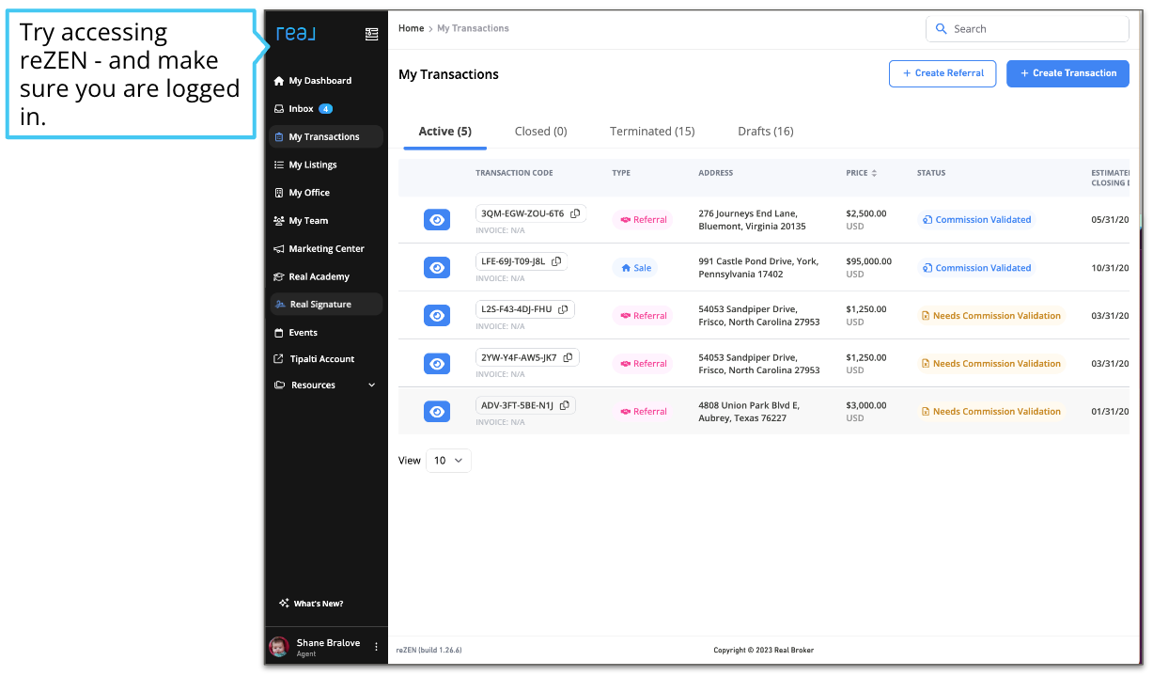
Task: Click the Status column header
Action: coord(931,173)
